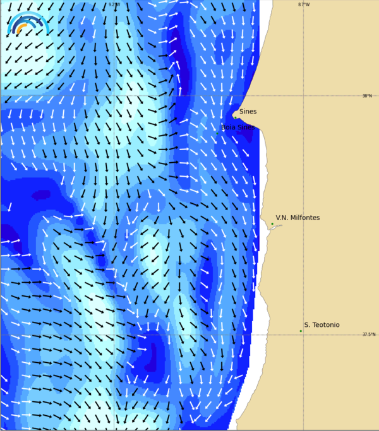The height and width of the screenshot is (431, 379).
Task: Click where 9.2°W crosses 37.5°N gridlines
Action: (x=114, y=334)
